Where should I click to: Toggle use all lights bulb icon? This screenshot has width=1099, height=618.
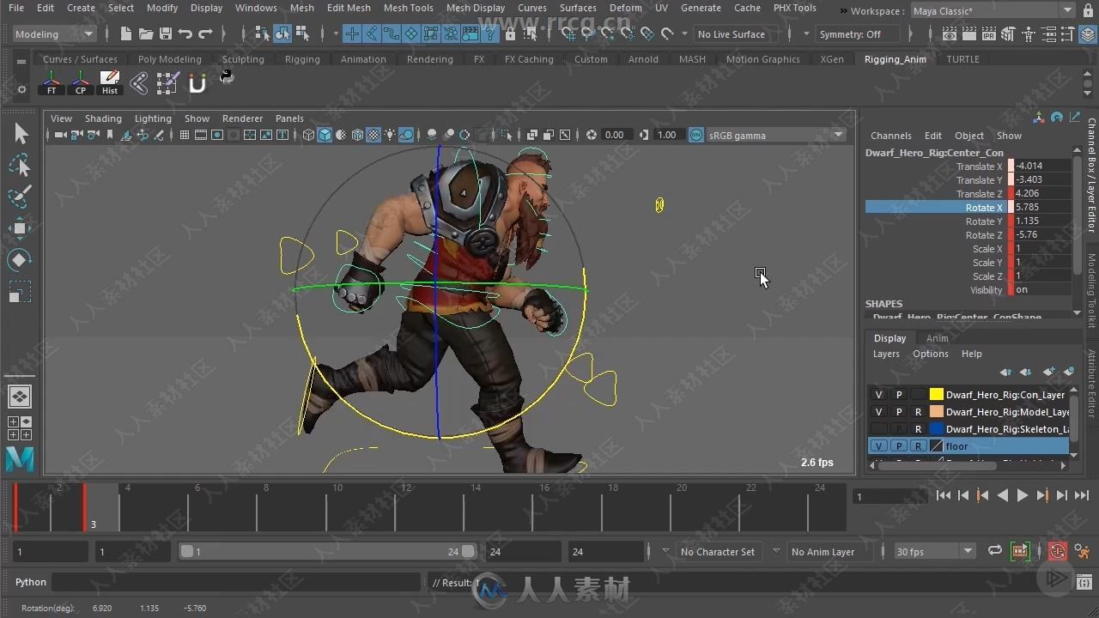(390, 135)
